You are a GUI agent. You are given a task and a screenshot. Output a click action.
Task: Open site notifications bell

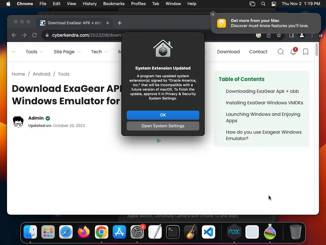[293, 51]
